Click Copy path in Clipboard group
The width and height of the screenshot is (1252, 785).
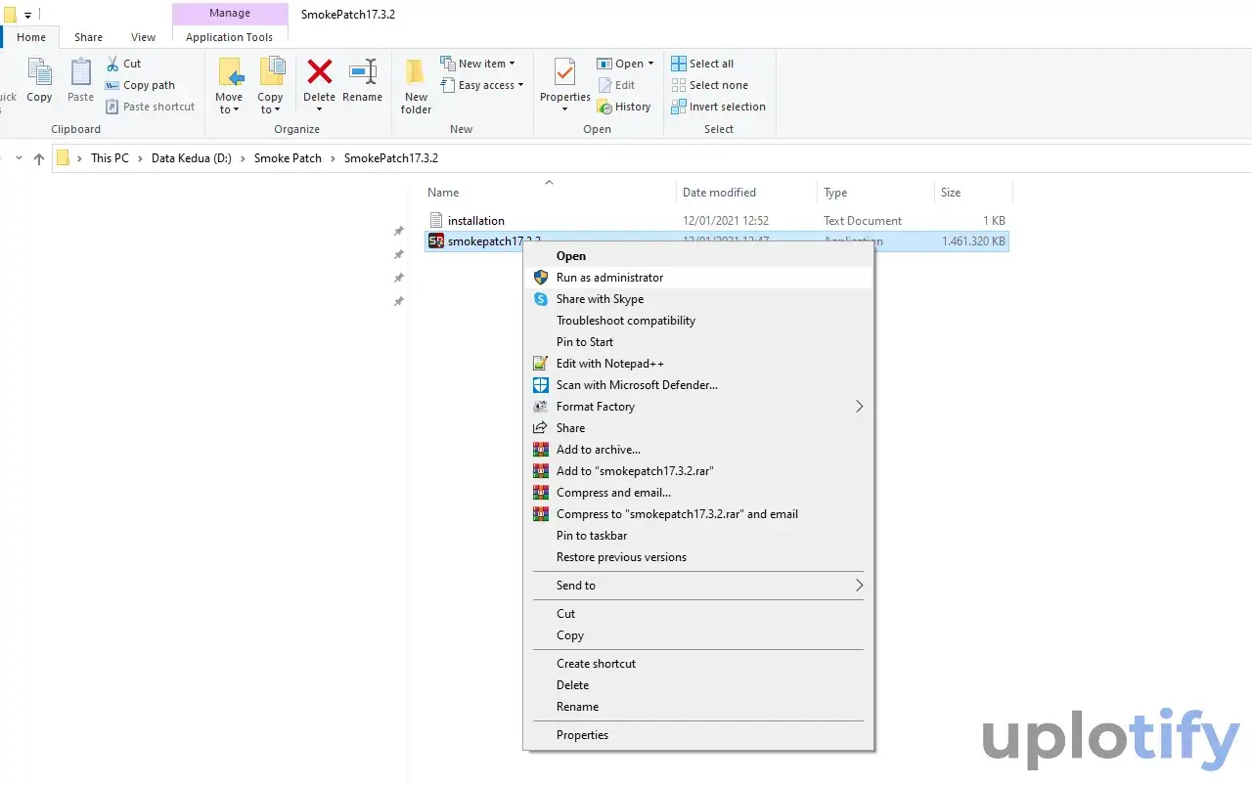point(140,85)
